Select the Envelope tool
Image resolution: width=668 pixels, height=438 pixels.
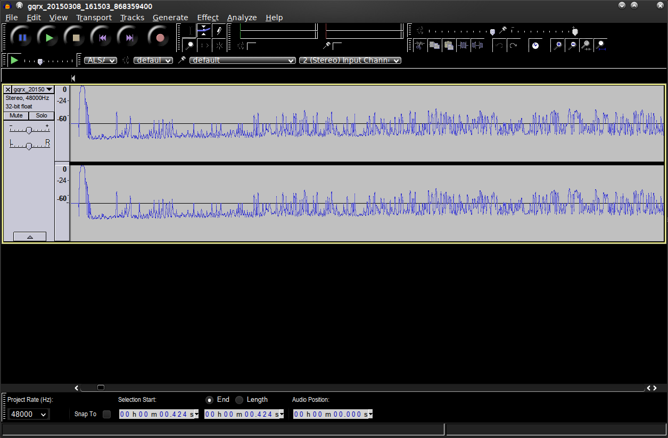coord(204,31)
